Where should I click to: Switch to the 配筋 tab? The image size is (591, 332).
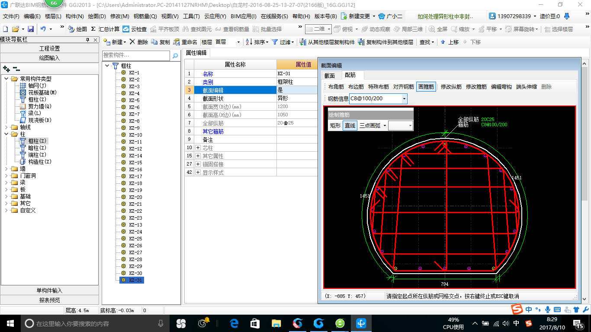pyautogui.click(x=350, y=75)
